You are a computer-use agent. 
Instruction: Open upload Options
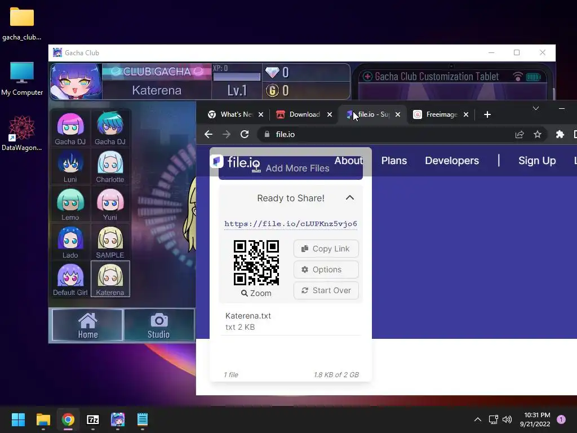pos(326,269)
